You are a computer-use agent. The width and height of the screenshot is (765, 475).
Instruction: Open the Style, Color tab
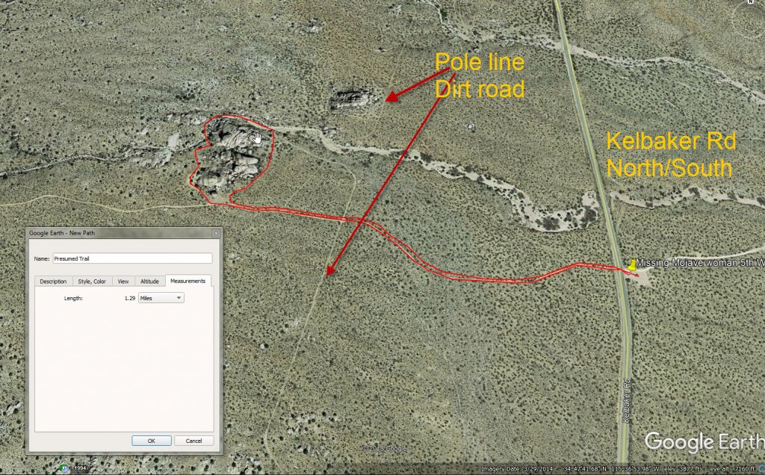pyautogui.click(x=93, y=281)
